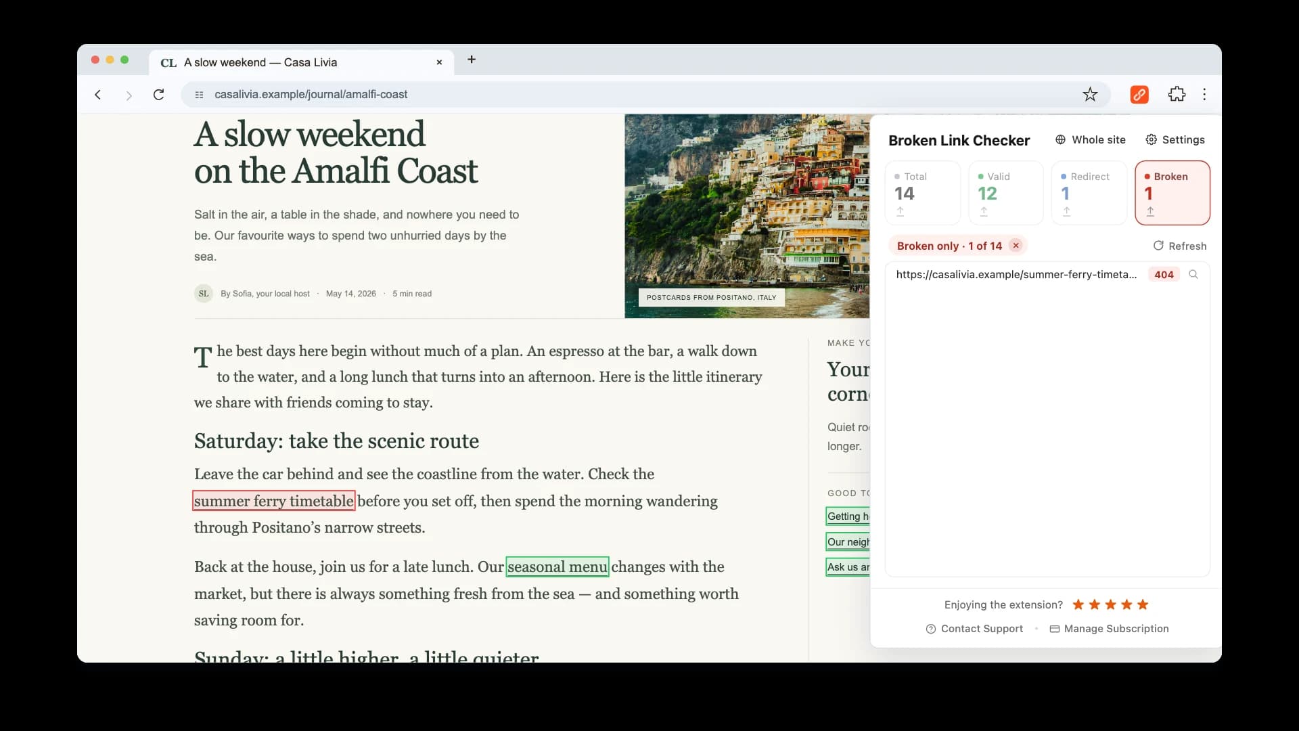Click the Ask us... sidebar link

coord(848,567)
